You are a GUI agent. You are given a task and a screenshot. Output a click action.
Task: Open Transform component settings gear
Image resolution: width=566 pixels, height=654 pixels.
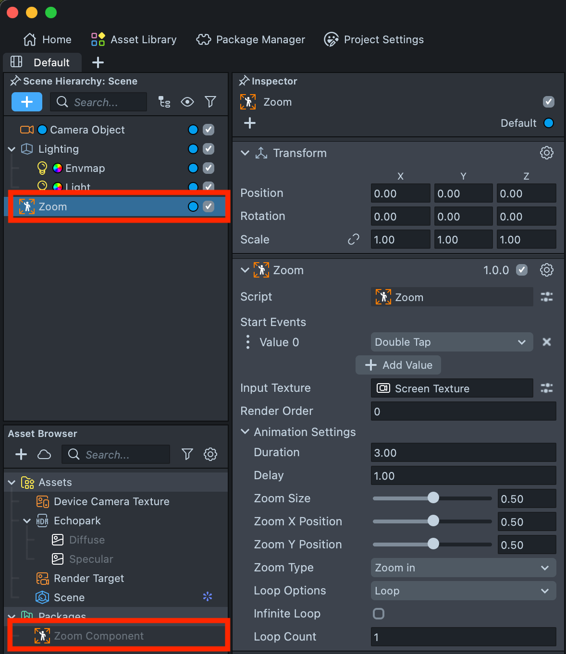[546, 153]
